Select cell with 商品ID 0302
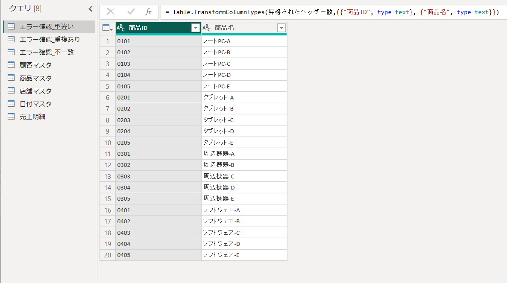Image resolution: width=507 pixels, height=283 pixels. click(158, 165)
